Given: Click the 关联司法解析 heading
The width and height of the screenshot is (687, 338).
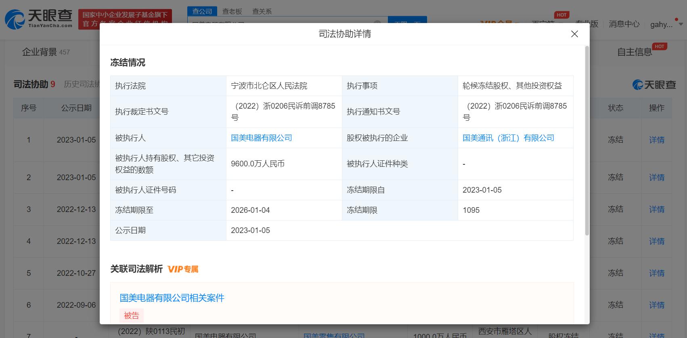Looking at the screenshot, I should 136,269.
